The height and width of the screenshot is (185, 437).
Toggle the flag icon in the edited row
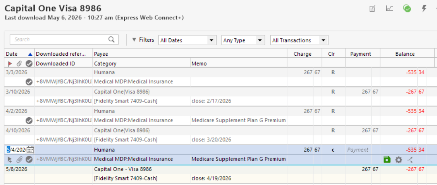[10, 159]
